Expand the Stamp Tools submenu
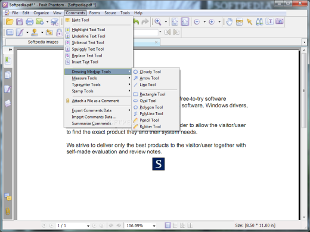Viewport: 310px width, 232px height. 98,91
